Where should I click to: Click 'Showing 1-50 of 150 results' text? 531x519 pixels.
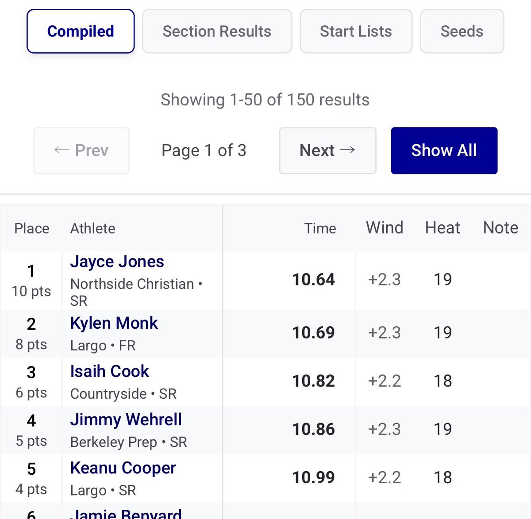pos(265,100)
